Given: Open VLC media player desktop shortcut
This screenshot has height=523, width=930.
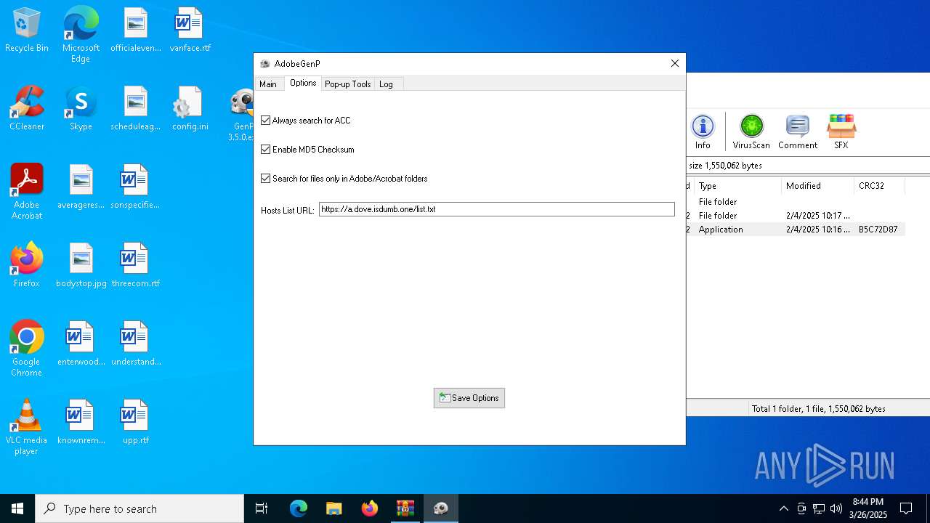Looking at the screenshot, I should [x=27, y=427].
